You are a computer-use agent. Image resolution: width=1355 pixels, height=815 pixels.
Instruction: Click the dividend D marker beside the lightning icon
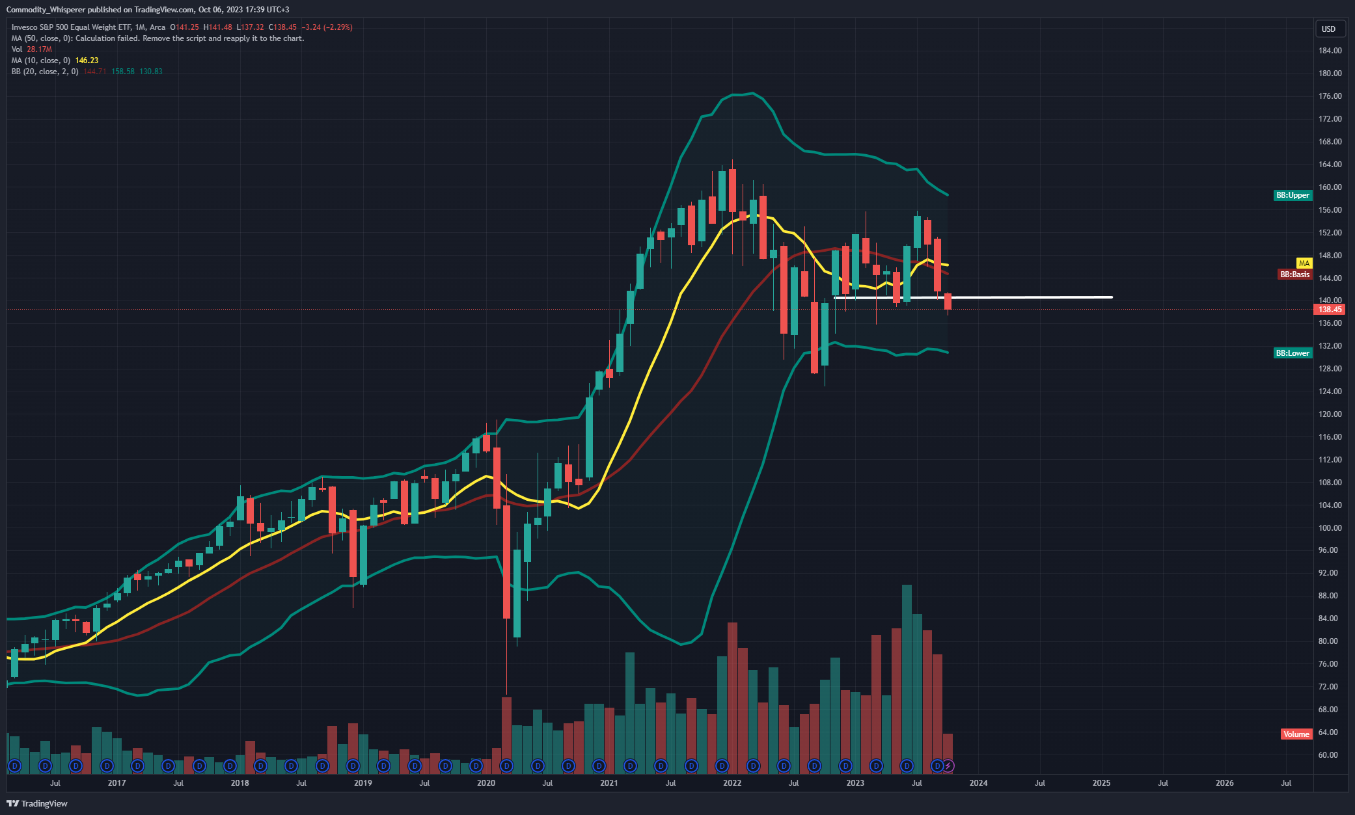click(937, 766)
